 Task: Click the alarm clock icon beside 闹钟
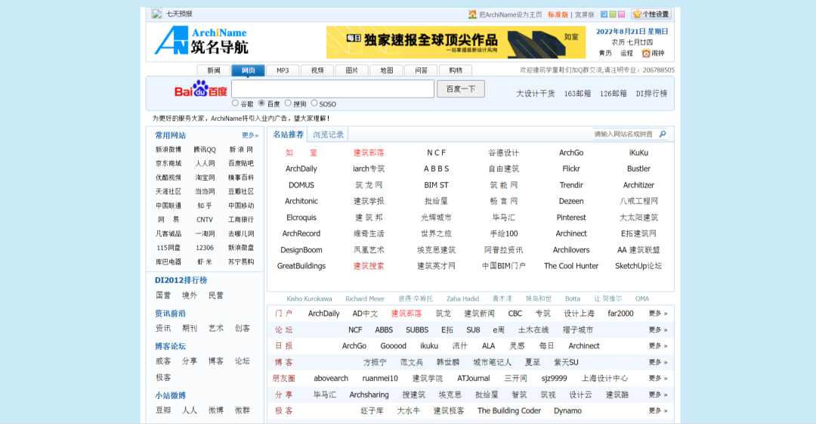click(646, 53)
